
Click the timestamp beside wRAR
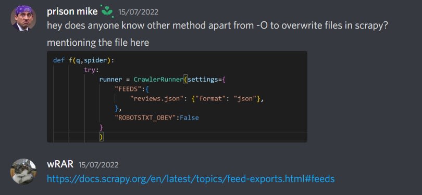click(98, 165)
